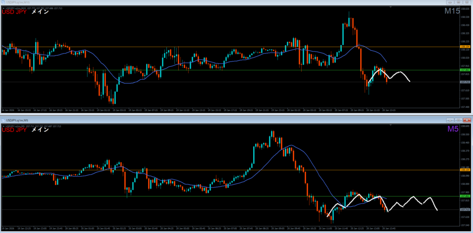
Task: Click 158.020 on the M15 price axis
Action: (465, 58)
